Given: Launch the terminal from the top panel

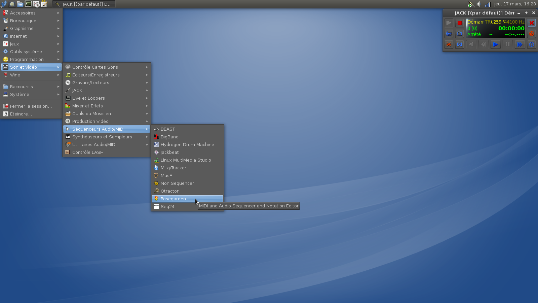Looking at the screenshot, I should [x=28, y=4].
